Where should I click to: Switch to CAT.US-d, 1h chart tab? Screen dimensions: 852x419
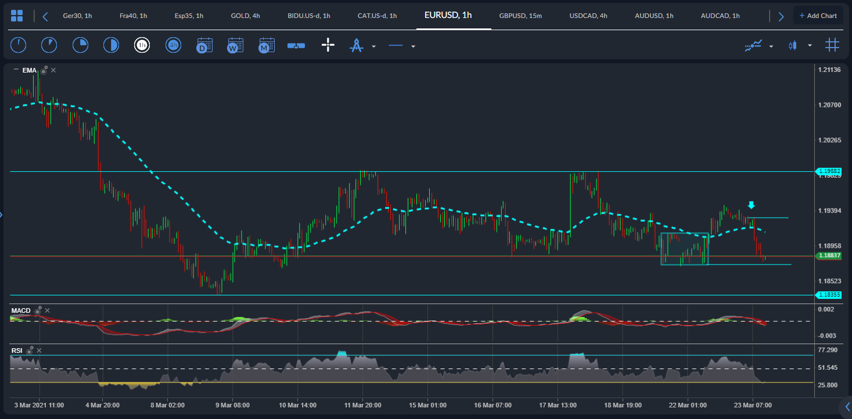click(x=377, y=16)
